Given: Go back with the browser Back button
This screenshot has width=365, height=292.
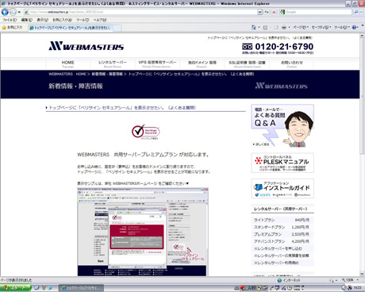Looking at the screenshot, I should pos(5,12).
